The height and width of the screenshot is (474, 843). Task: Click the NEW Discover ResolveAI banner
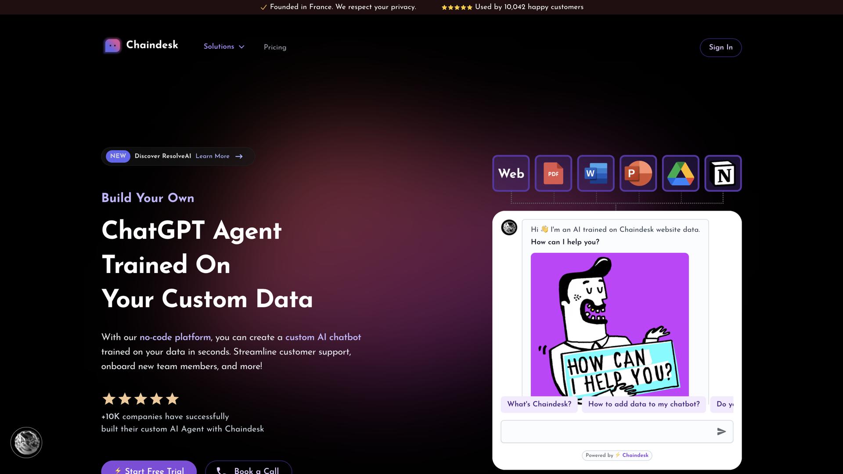click(178, 156)
